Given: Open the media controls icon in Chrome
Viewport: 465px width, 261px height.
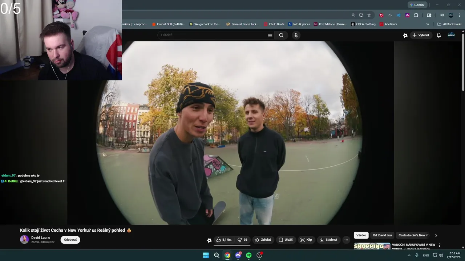Looking at the screenshot, I should (442, 15).
